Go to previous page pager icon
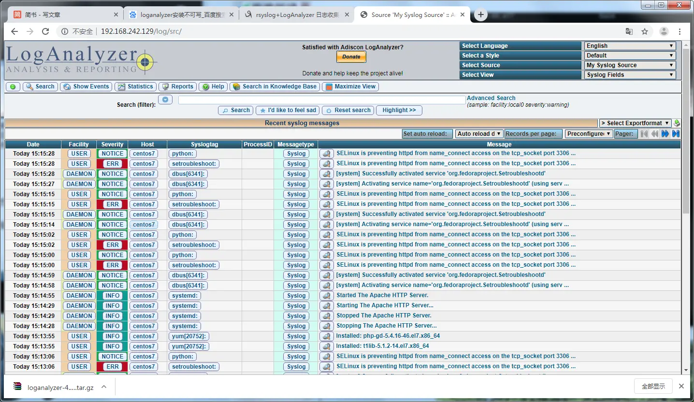 pyautogui.click(x=655, y=134)
